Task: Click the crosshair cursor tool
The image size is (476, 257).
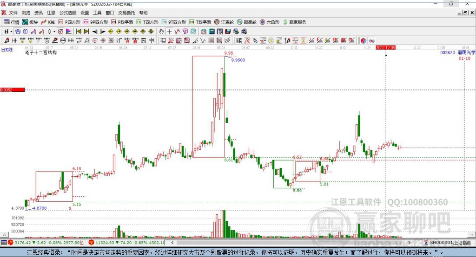Action: point(170,32)
